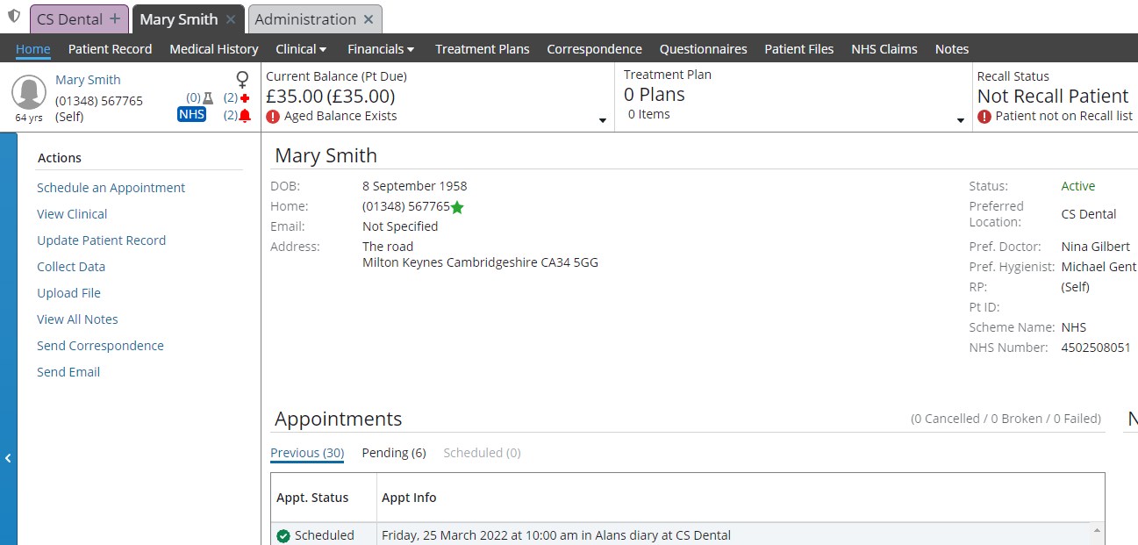Viewport: 1138px width, 545px height.
Task: Expand the Current Balance dropdown arrow
Action: (x=603, y=120)
